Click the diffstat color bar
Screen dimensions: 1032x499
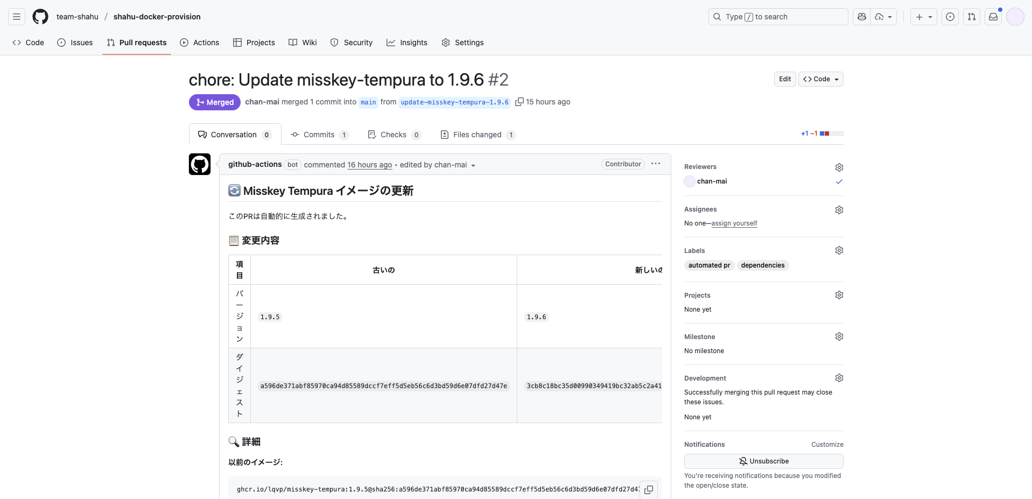pos(831,133)
